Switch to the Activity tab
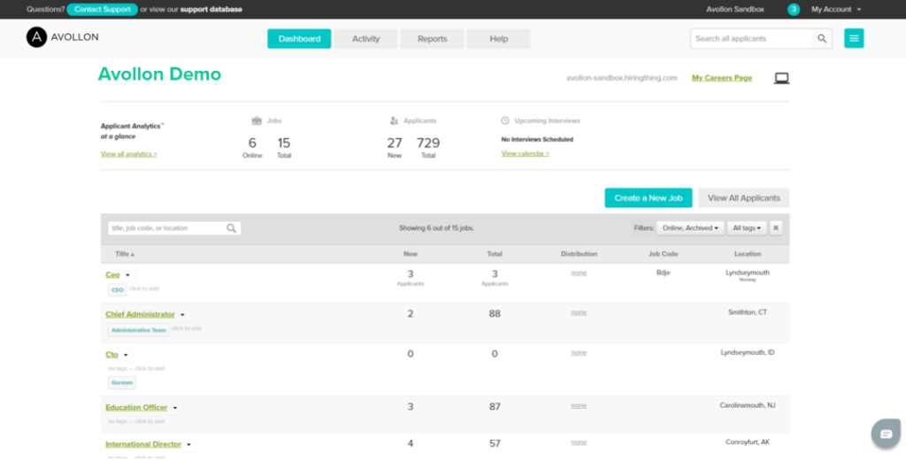906x461 pixels. coord(365,39)
